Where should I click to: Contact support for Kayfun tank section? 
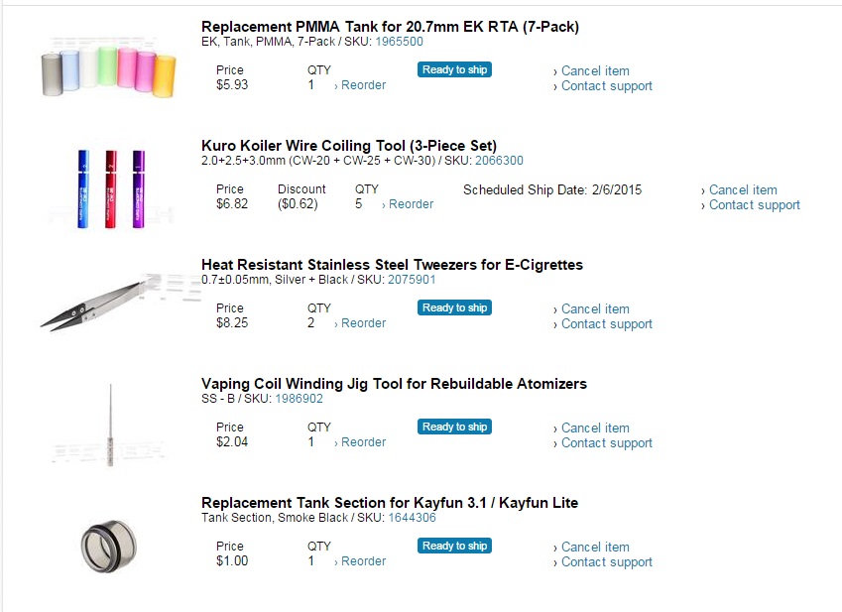click(606, 562)
